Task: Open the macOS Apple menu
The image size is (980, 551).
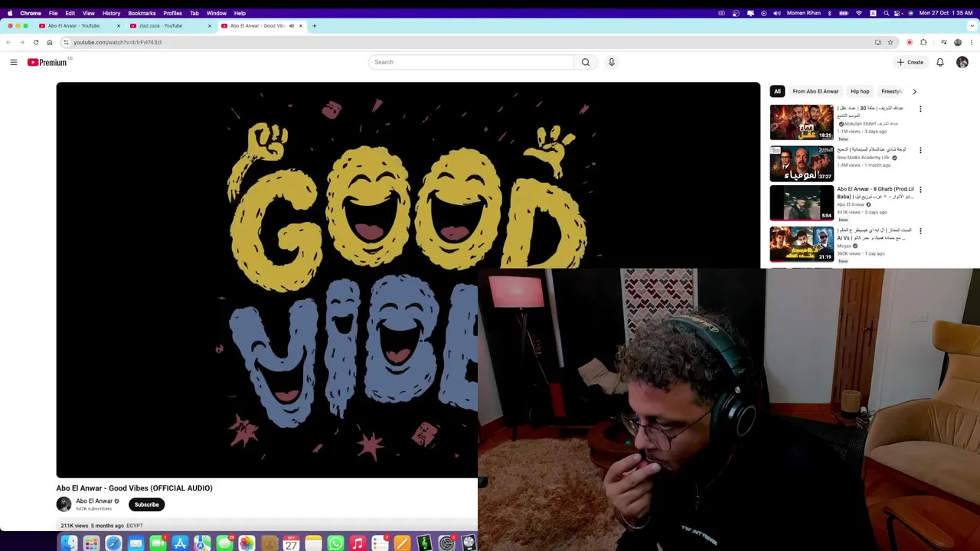Action: (x=10, y=13)
